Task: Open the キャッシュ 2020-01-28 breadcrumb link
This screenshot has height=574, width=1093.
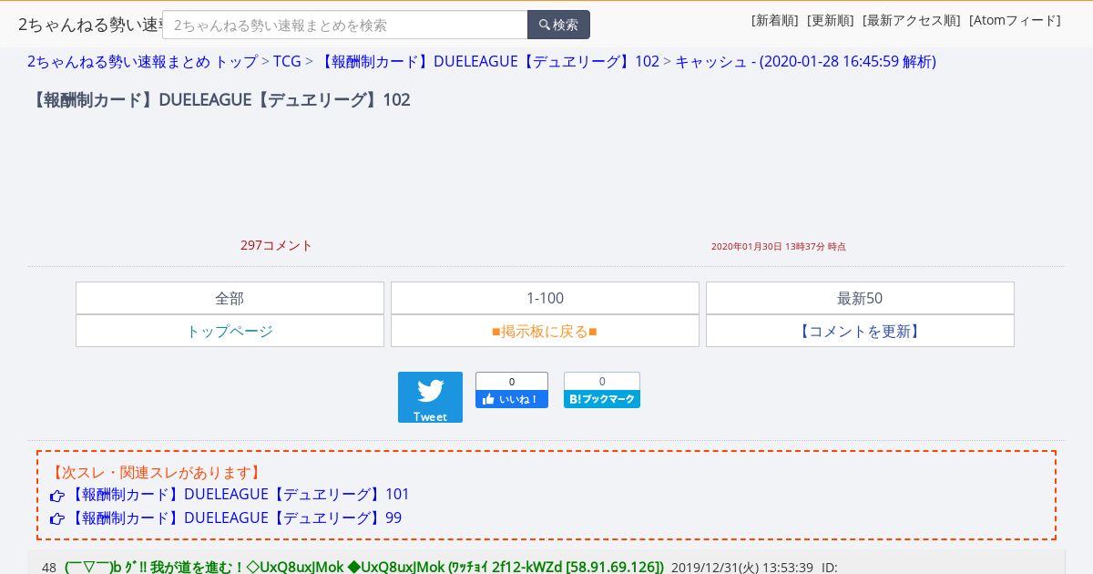Action: (805, 61)
